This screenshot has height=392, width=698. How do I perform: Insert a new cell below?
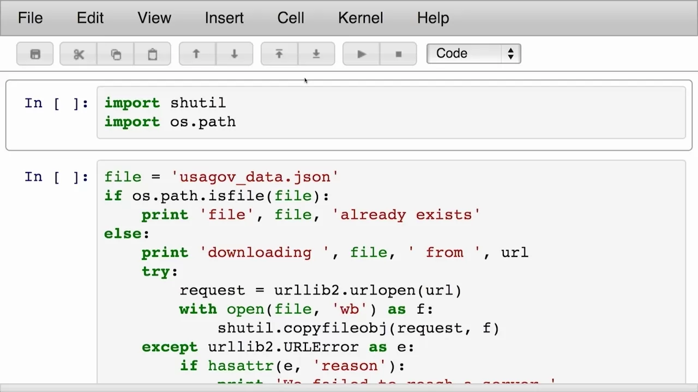click(316, 54)
